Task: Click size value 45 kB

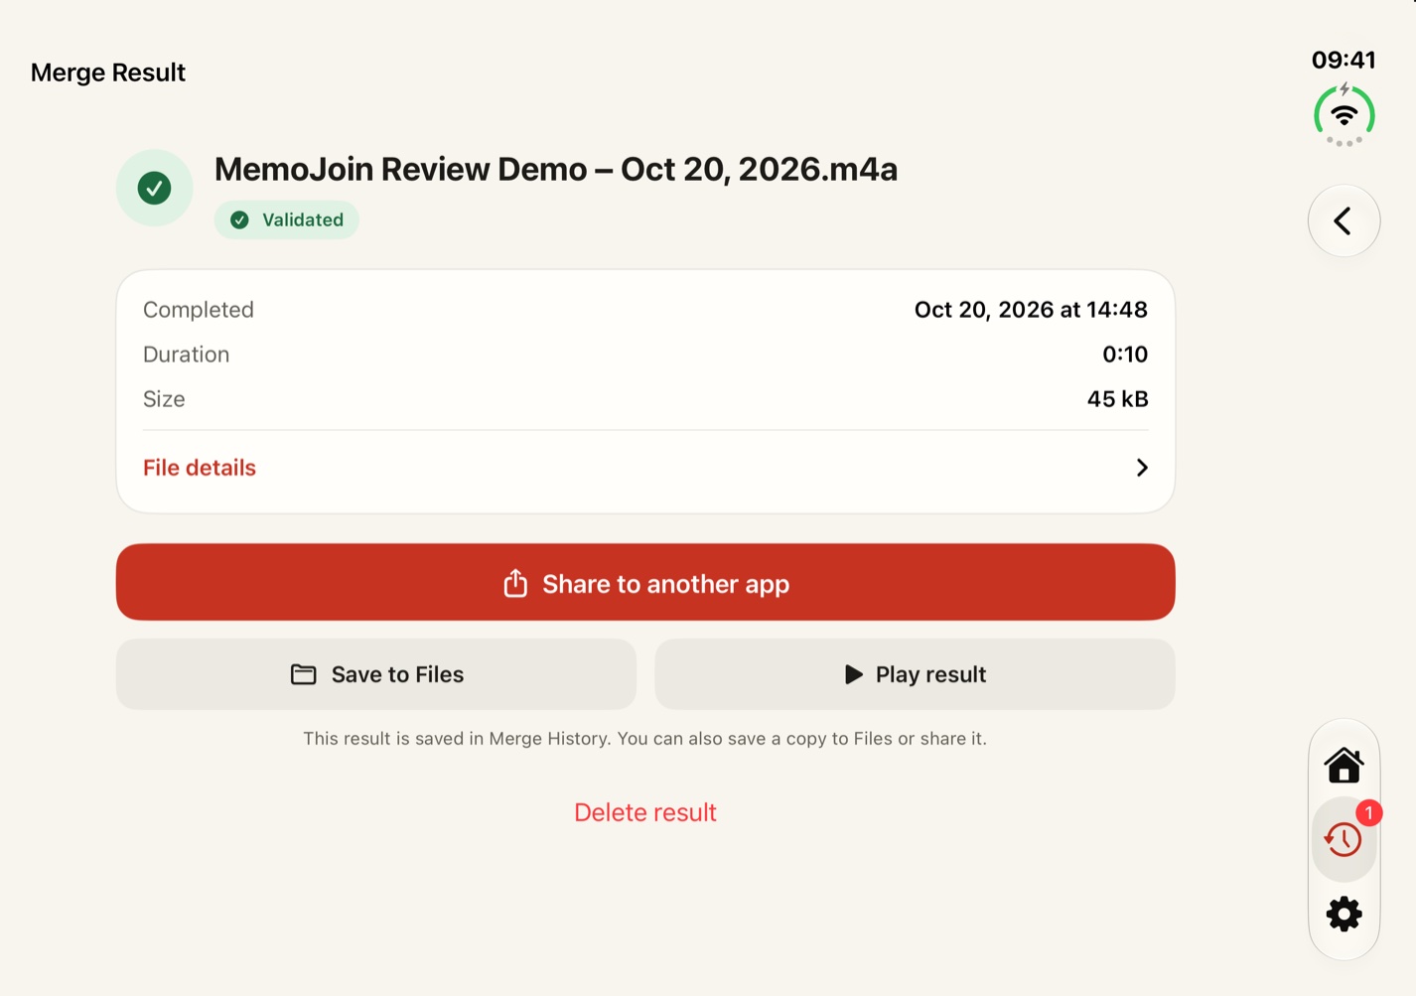Action: click(1117, 399)
